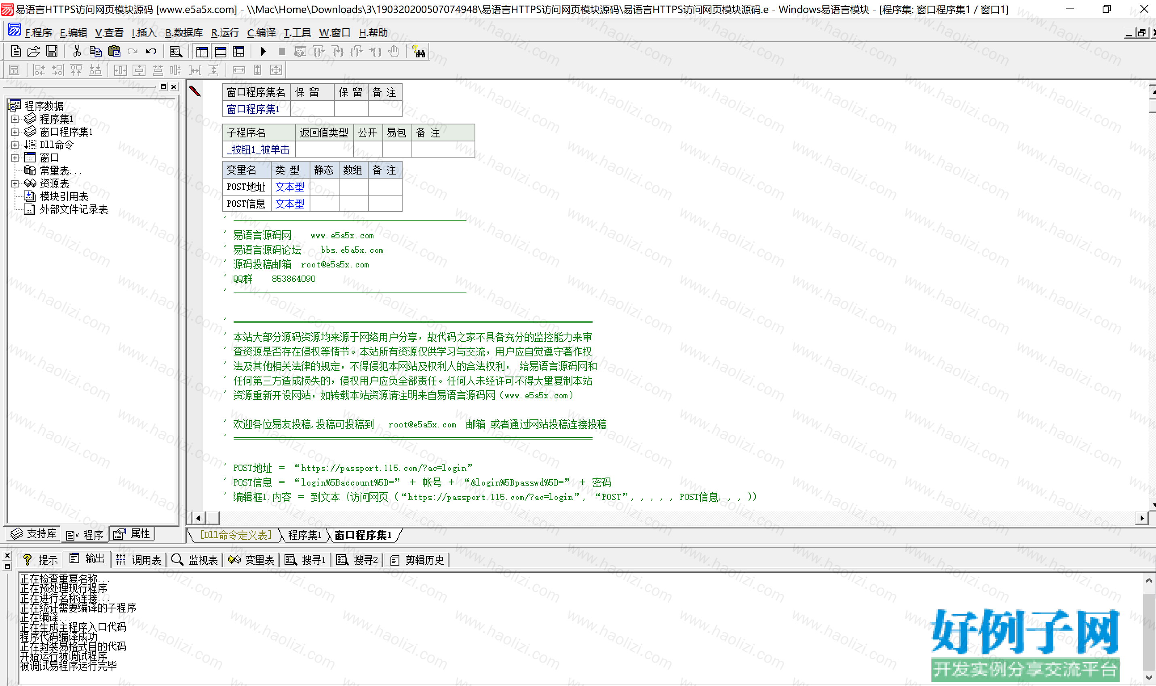Click the center horizontally icon
Viewport: 1156px width, 686px height.
(x=120, y=70)
